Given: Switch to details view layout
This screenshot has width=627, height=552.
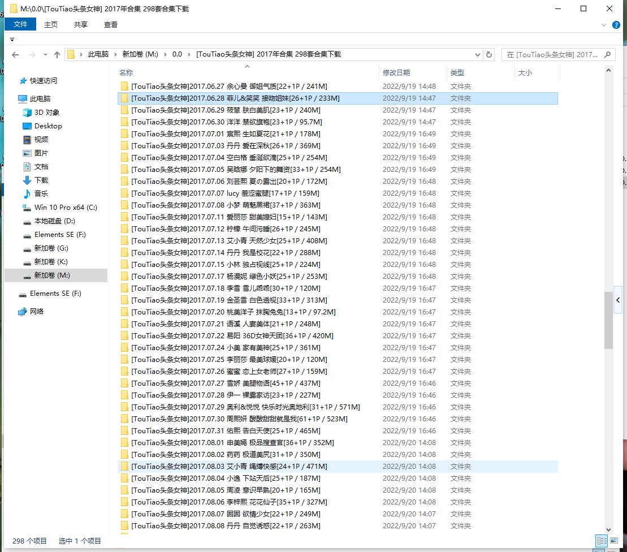Looking at the screenshot, I should [602, 541].
